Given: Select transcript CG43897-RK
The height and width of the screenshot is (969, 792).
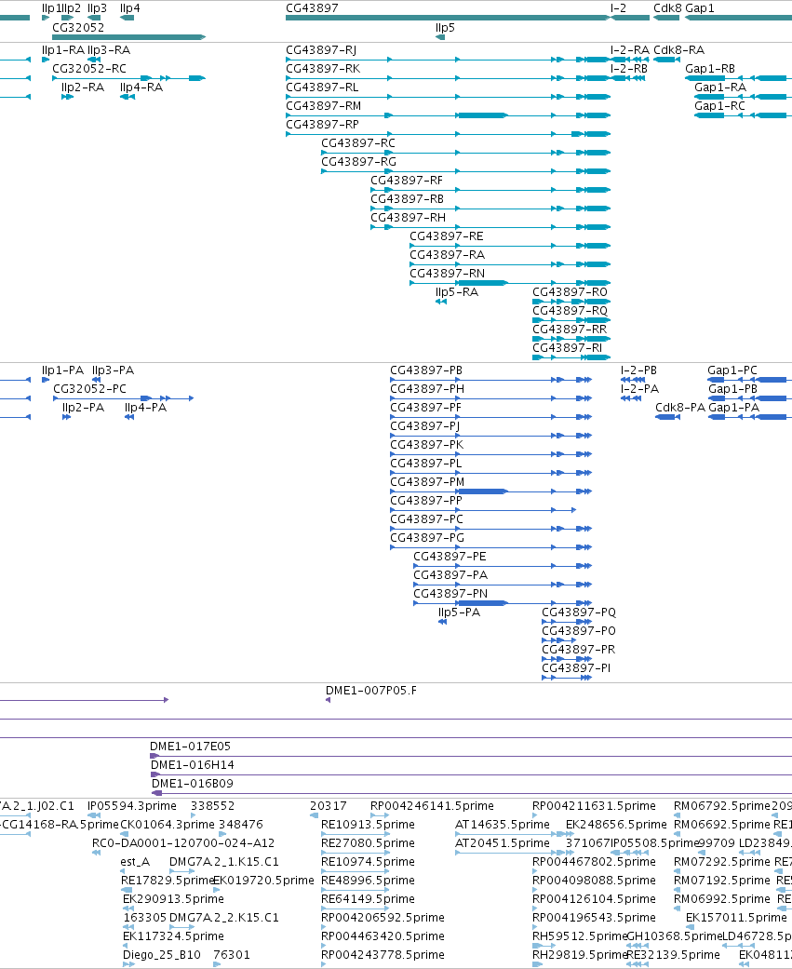Looking at the screenshot, I should tap(448, 78).
